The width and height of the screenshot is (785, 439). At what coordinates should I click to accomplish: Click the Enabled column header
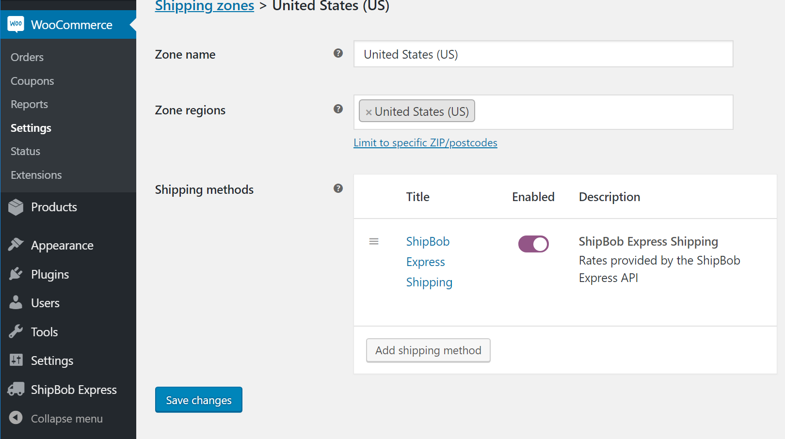(533, 197)
